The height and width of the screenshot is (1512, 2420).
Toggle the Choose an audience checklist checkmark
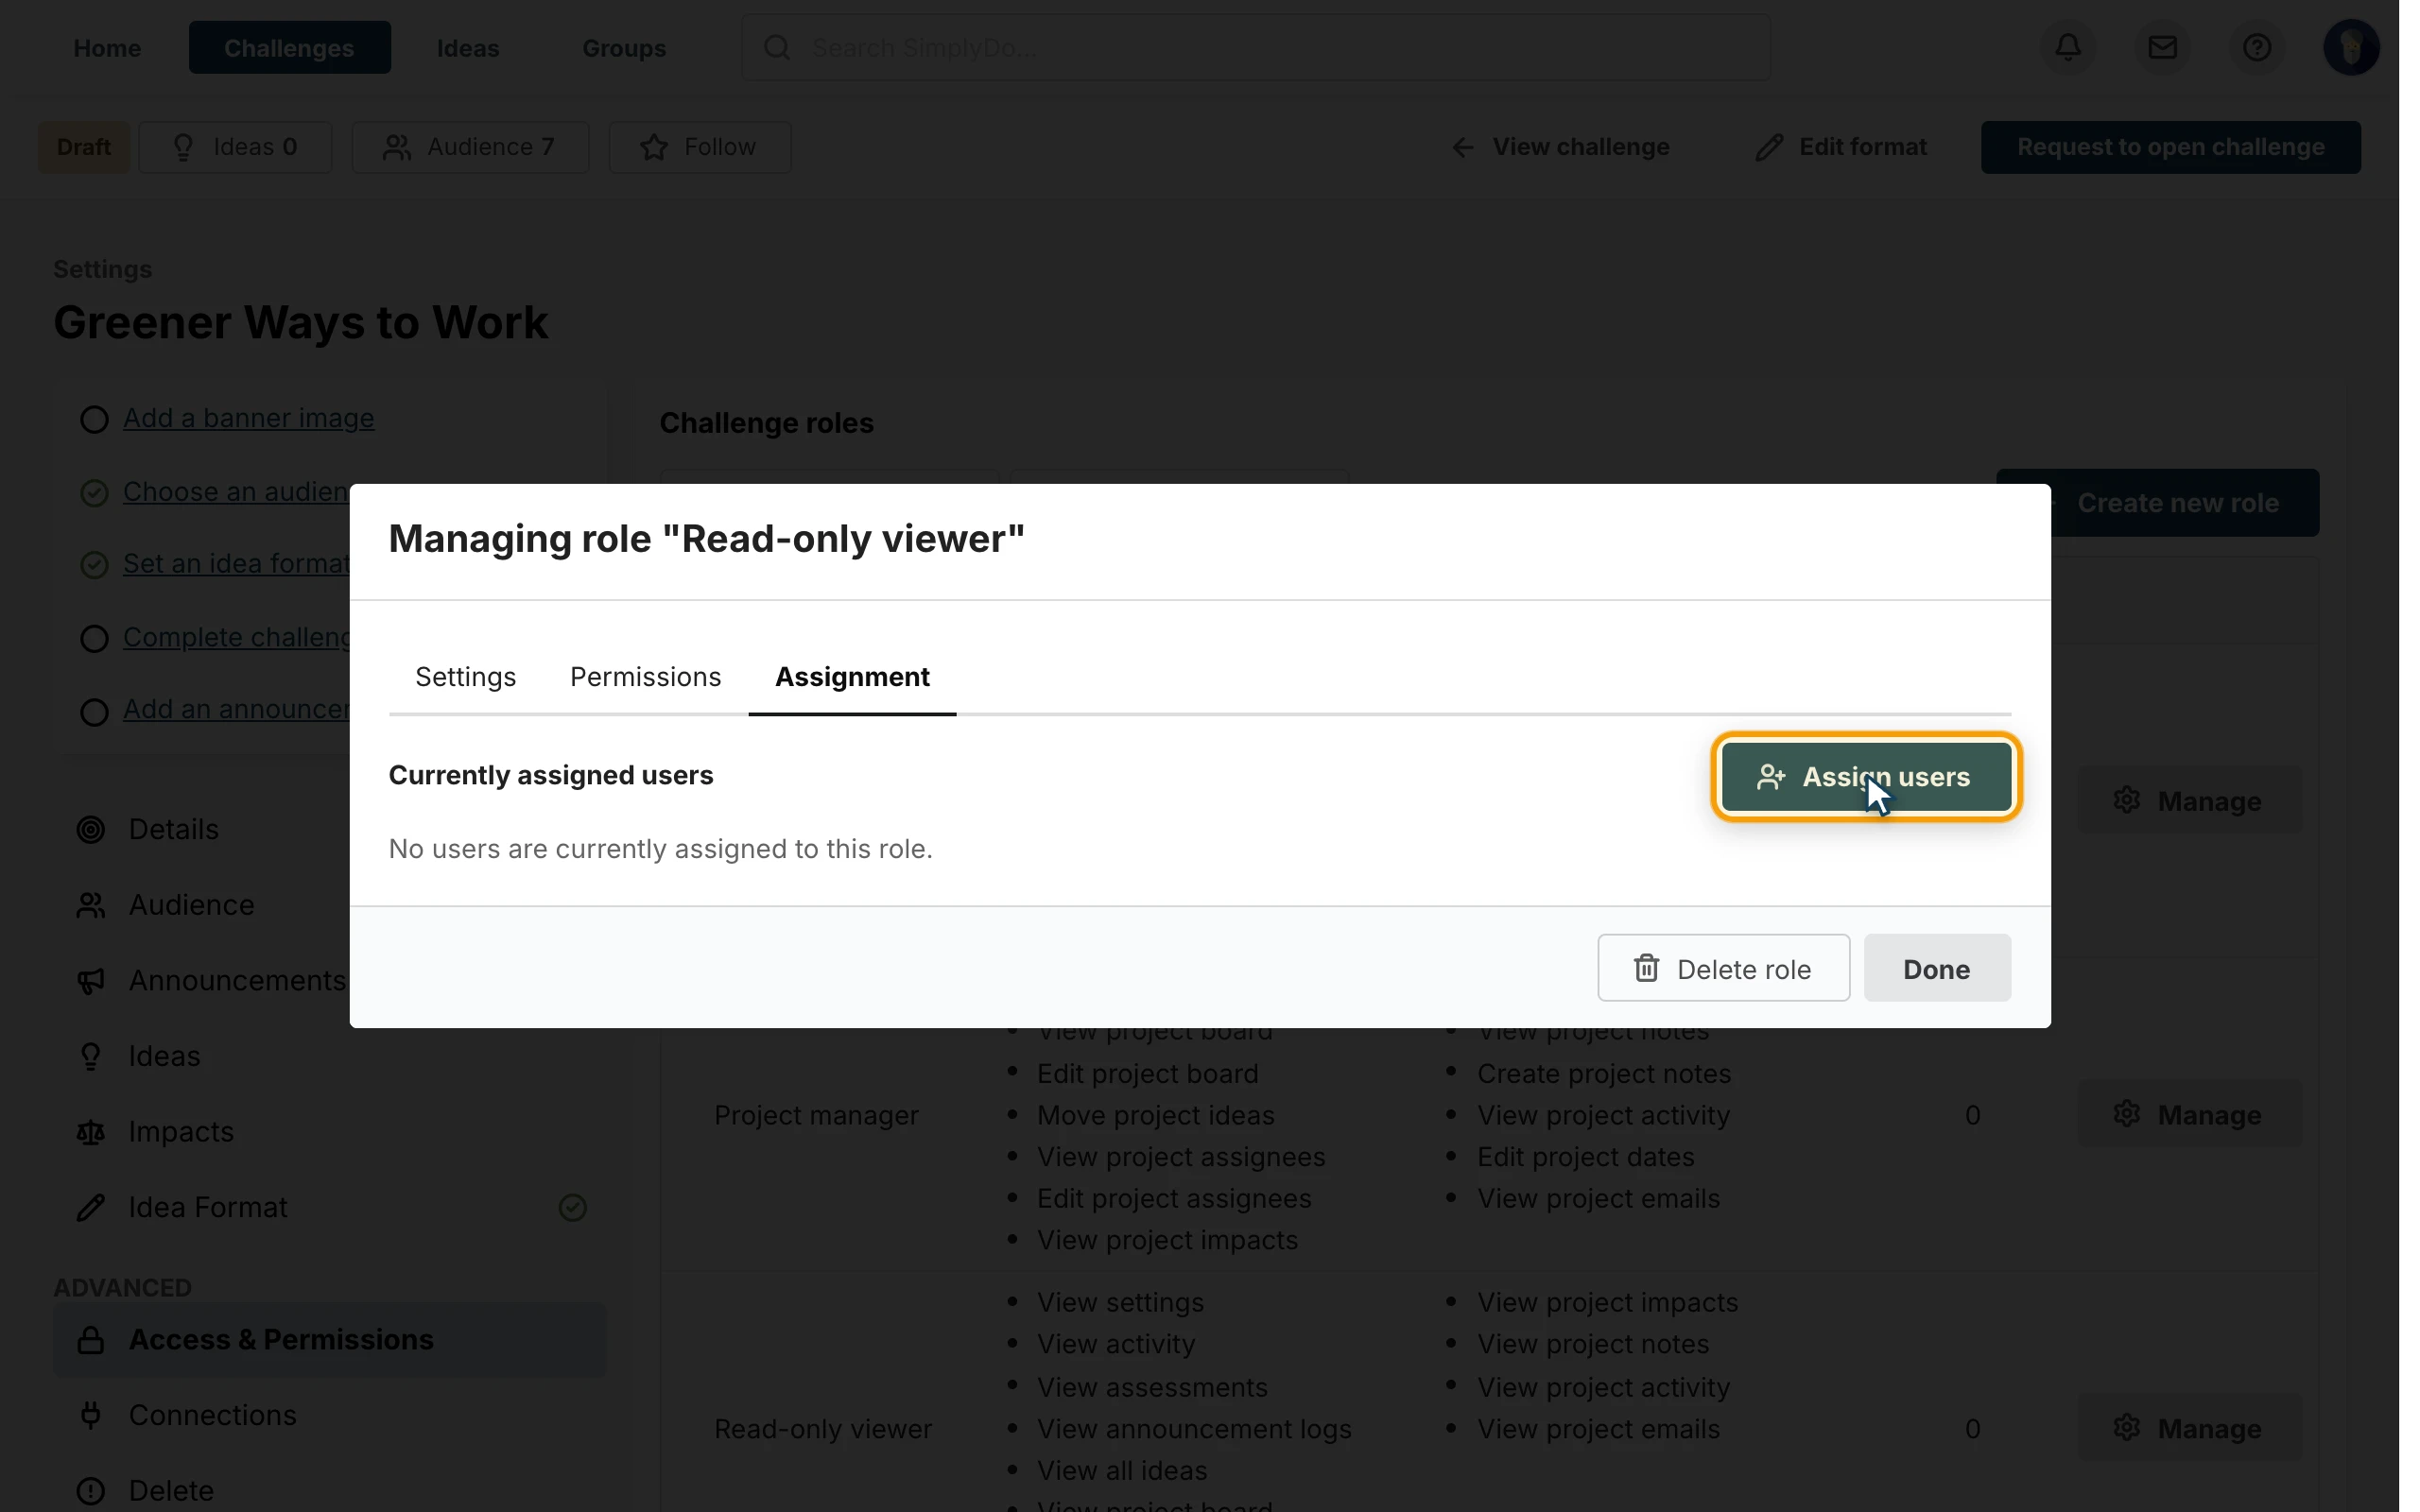94,493
